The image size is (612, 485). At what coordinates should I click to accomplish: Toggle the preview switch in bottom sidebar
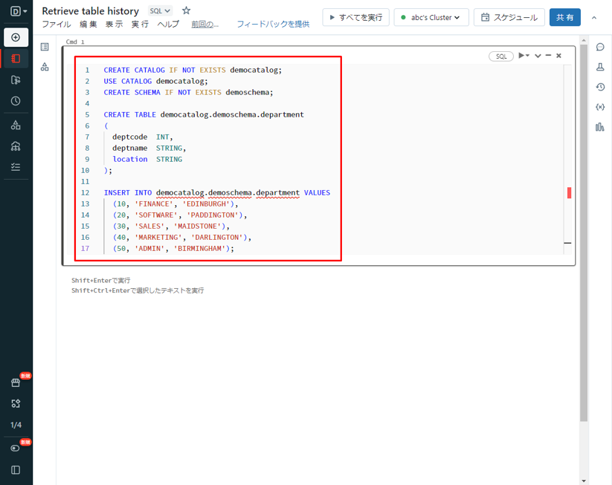pos(16,448)
